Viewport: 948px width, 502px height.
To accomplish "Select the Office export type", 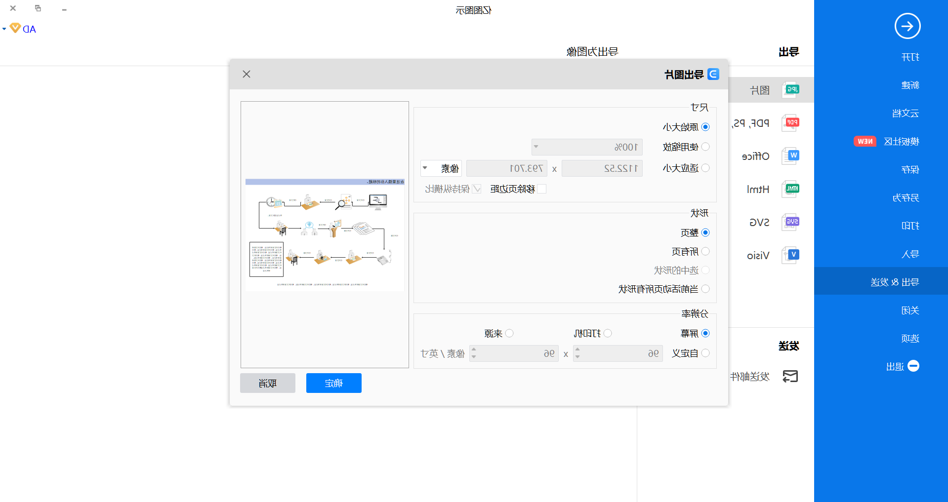I will 756,156.
